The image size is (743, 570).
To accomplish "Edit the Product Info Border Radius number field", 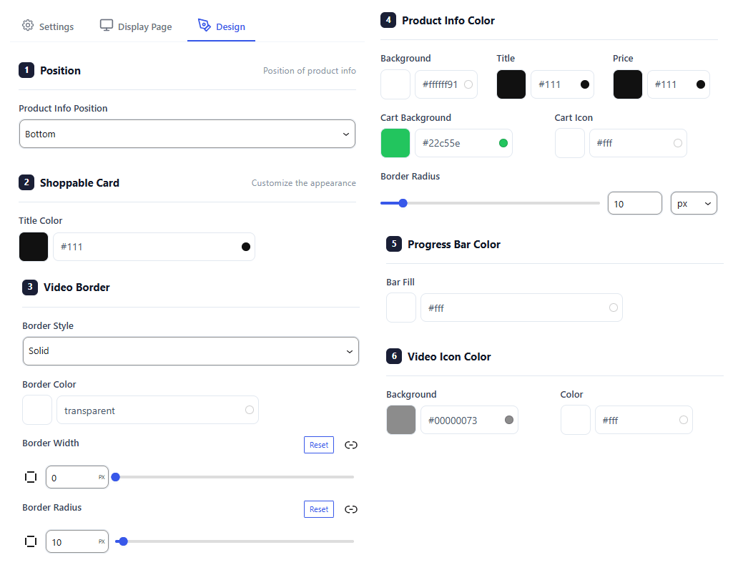I will click(635, 204).
